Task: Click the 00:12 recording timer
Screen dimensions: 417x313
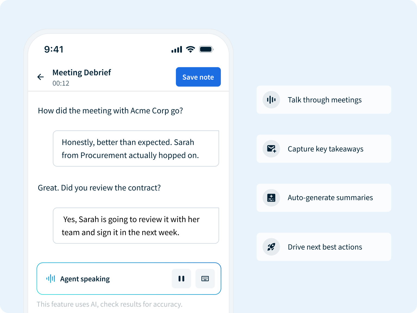Action: [x=61, y=83]
